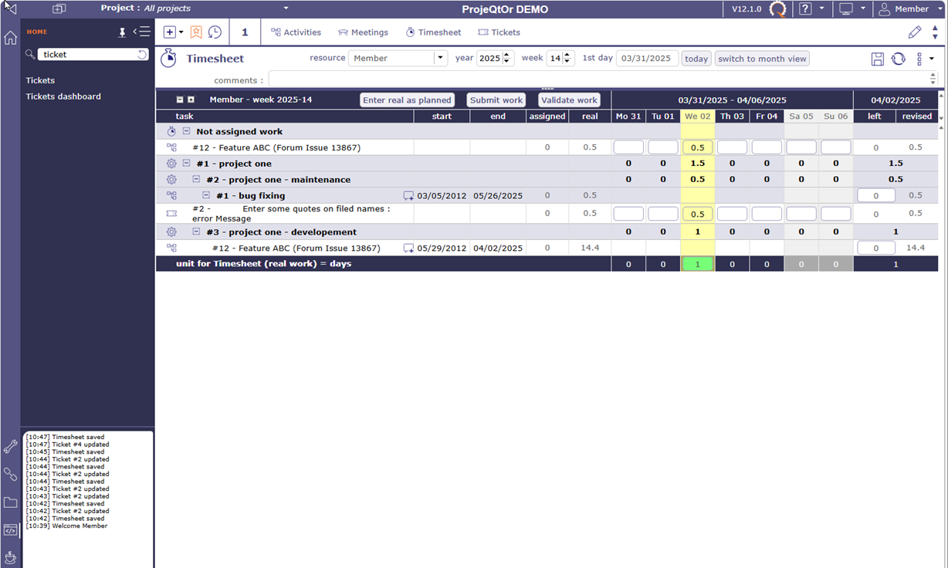Click the comments input field

click(598, 79)
